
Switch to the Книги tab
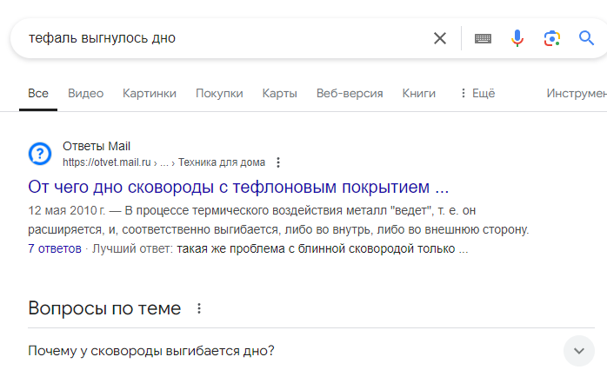[419, 93]
